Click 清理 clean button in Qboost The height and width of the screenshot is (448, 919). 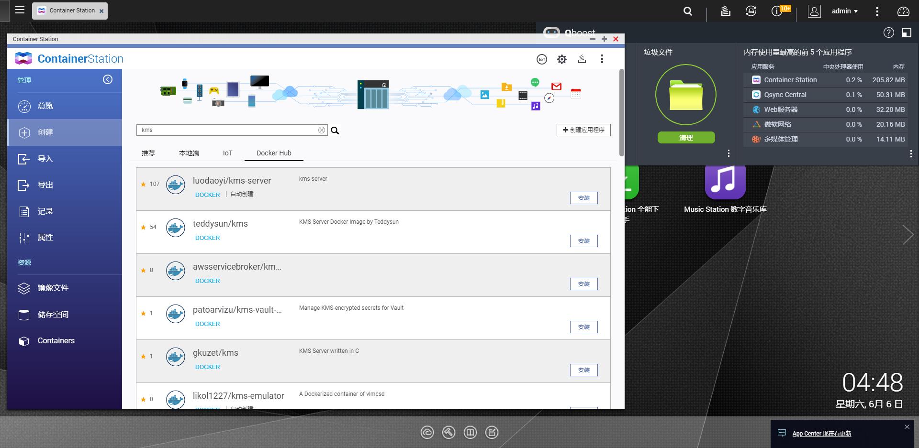[x=686, y=138]
